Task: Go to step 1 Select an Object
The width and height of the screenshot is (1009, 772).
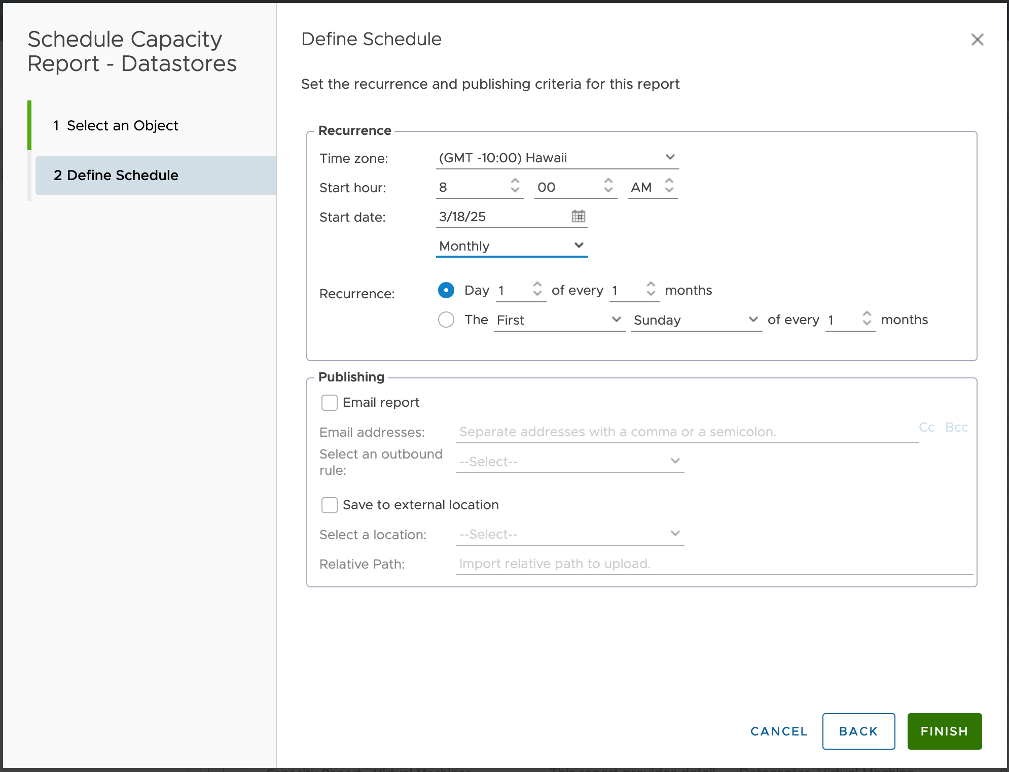Action: pyautogui.click(x=123, y=125)
